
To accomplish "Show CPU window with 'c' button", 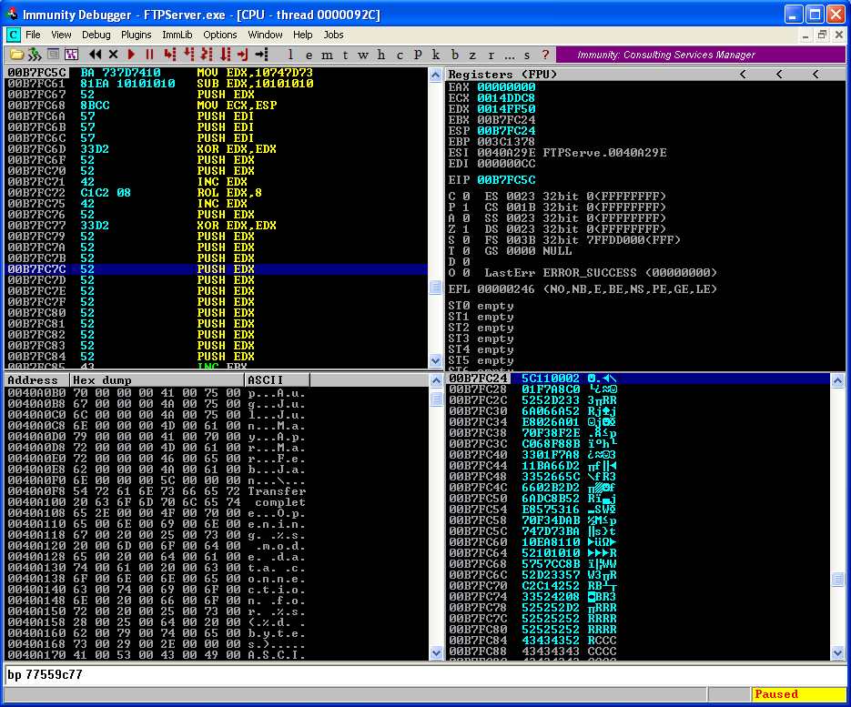I will coord(400,55).
